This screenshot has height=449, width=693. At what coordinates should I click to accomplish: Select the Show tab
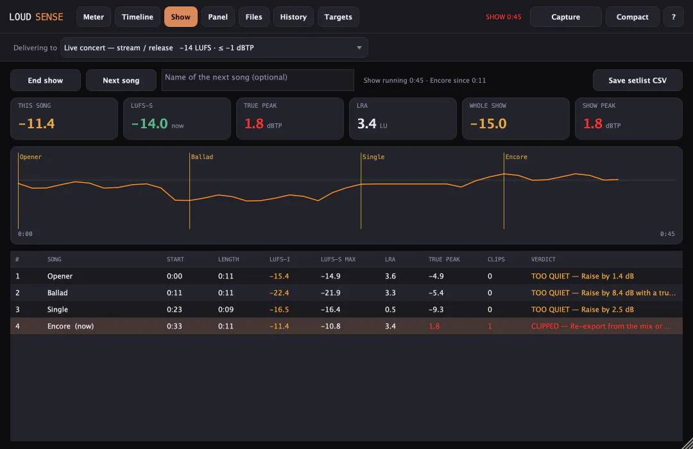click(x=181, y=17)
